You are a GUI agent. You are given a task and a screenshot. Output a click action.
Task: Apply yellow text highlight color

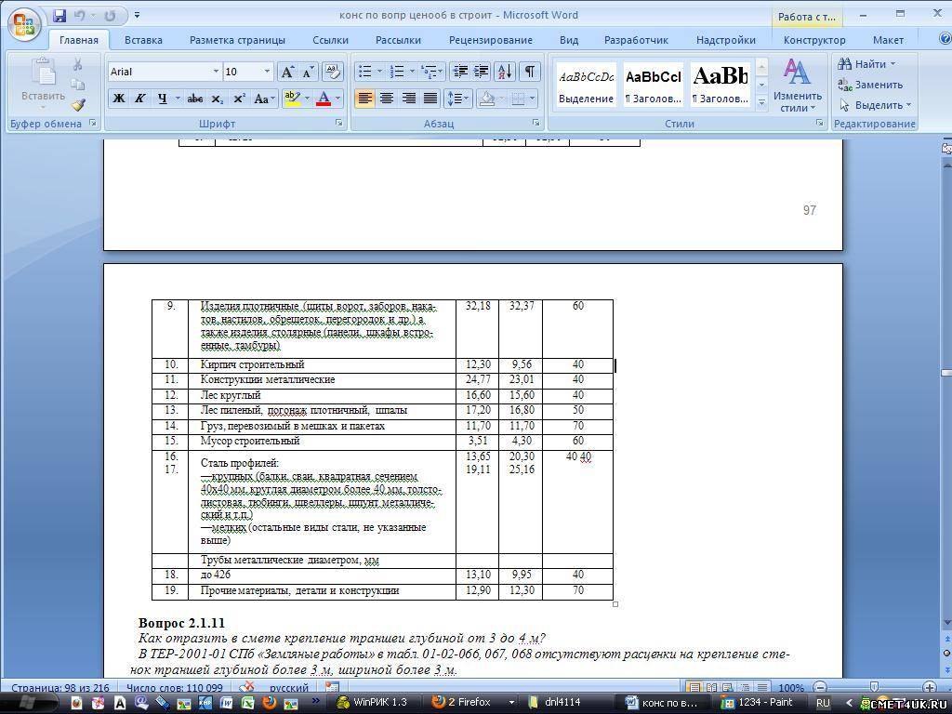[x=292, y=99]
